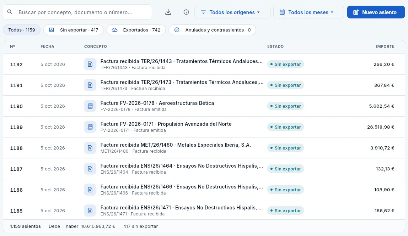The height and width of the screenshot is (236, 408).
Task: Open Factura FV-2026-0178 Aeroestructuras Bética
Action: point(204,106)
